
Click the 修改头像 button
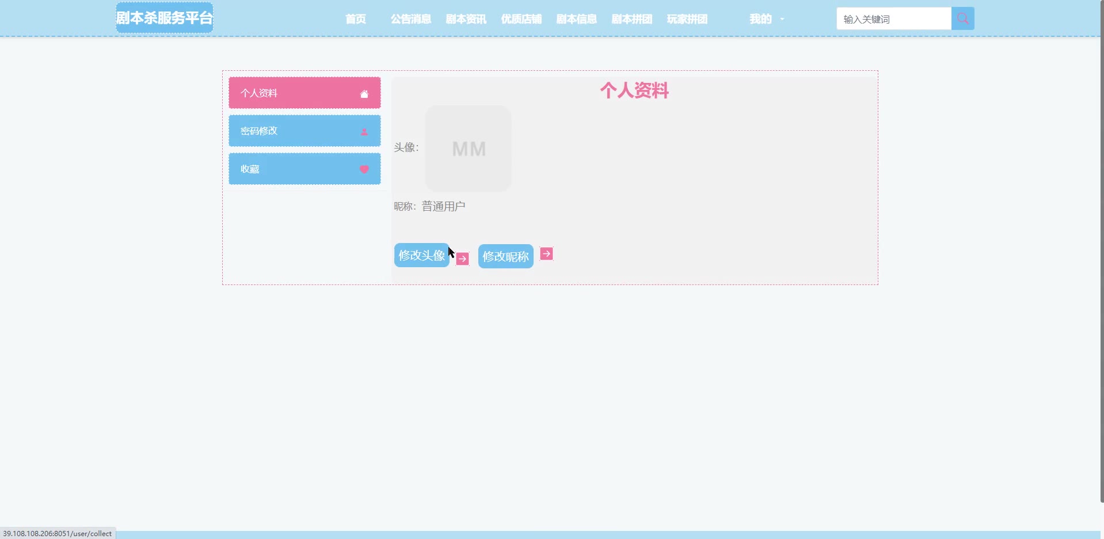422,255
